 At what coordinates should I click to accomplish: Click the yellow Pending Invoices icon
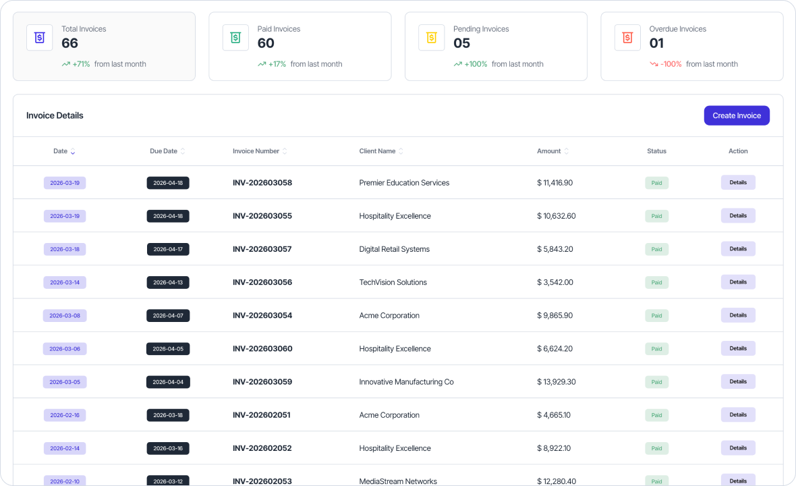point(432,38)
